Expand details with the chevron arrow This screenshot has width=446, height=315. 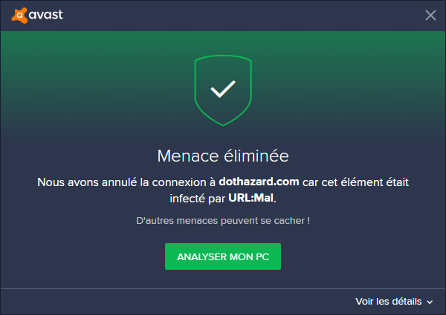point(430,302)
